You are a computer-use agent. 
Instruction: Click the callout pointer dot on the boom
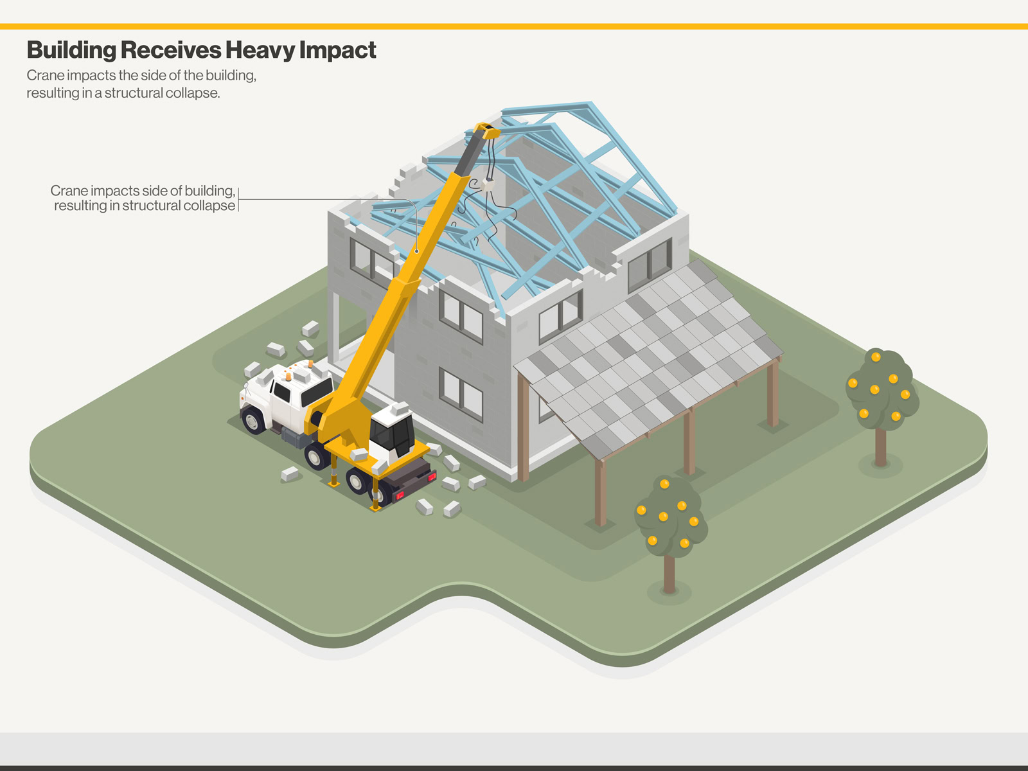point(417,251)
